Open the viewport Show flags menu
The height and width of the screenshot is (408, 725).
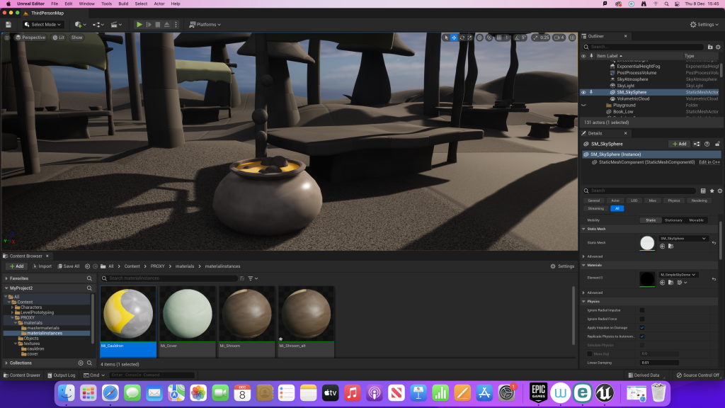pyautogui.click(x=76, y=38)
